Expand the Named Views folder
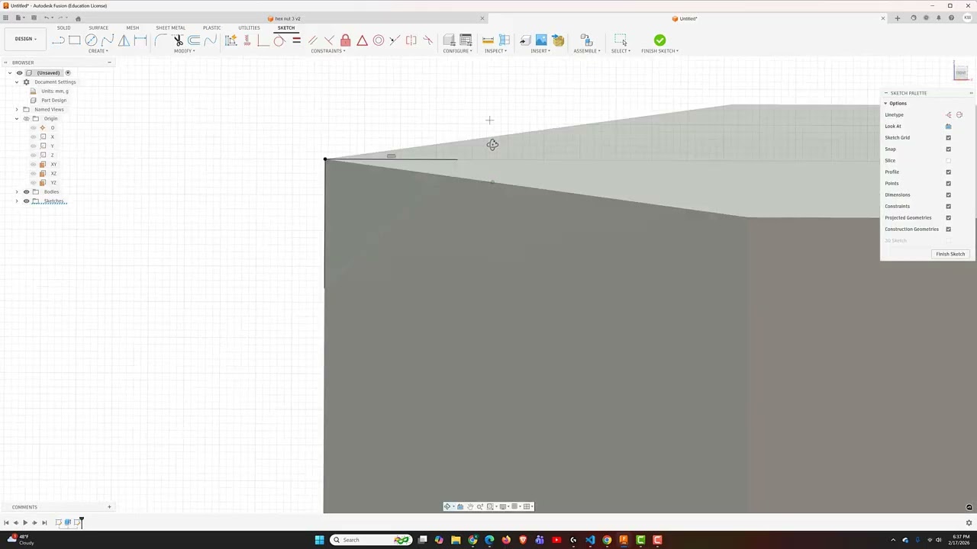 click(17, 110)
